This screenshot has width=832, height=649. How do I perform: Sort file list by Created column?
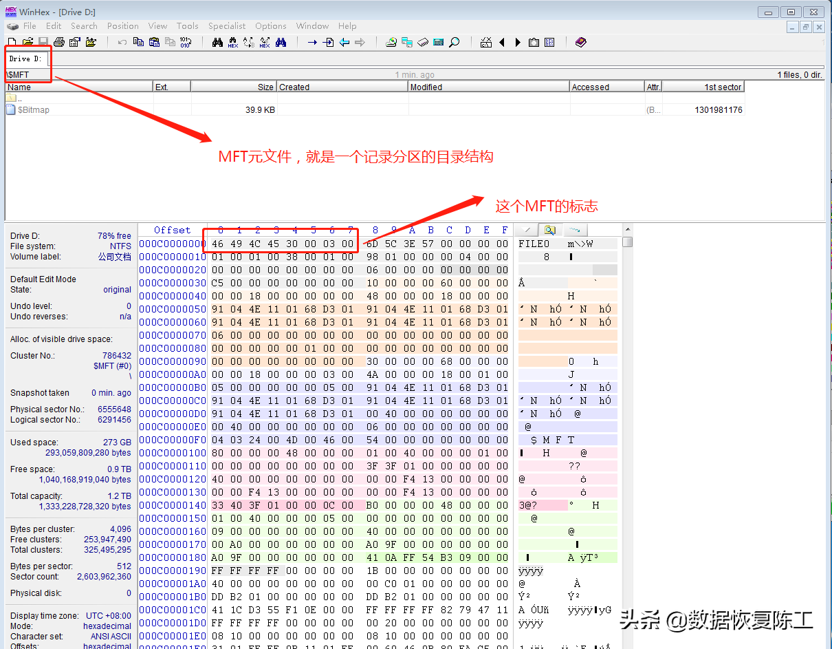click(342, 87)
